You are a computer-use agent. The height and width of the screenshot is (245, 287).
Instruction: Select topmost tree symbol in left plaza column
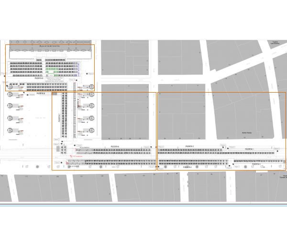(x=11, y=94)
